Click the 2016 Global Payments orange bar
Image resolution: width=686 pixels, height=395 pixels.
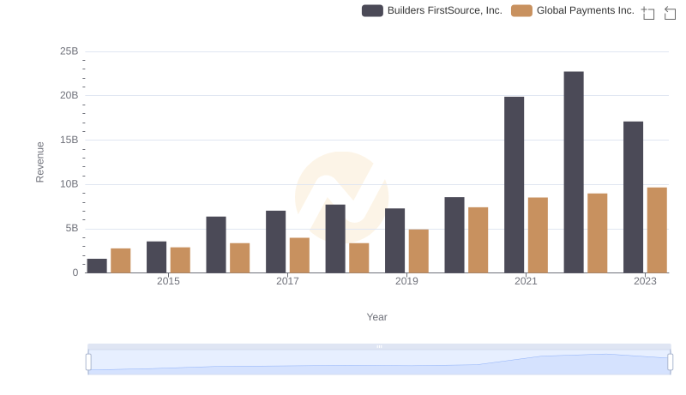click(x=240, y=258)
